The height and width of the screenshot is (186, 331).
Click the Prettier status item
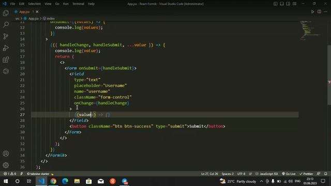click(x=306, y=174)
